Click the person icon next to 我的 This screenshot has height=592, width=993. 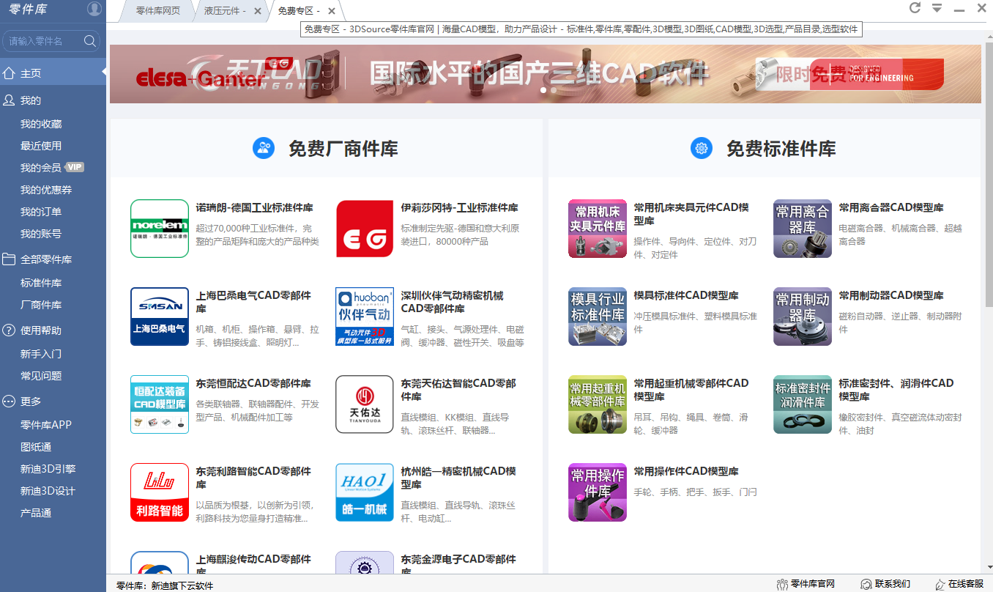click(9, 100)
